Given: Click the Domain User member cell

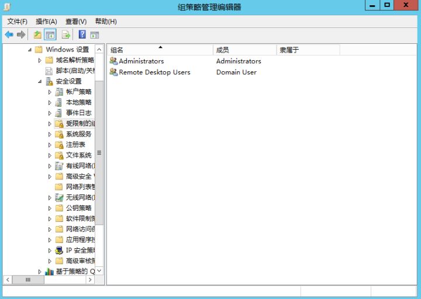Looking at the screenshot, I should coord(236,72).
